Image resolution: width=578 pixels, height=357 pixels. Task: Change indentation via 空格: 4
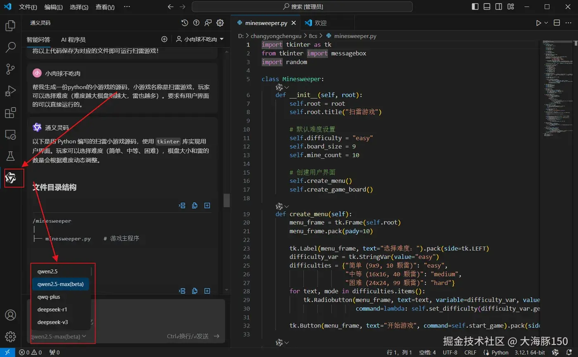[x=427, y=352]
